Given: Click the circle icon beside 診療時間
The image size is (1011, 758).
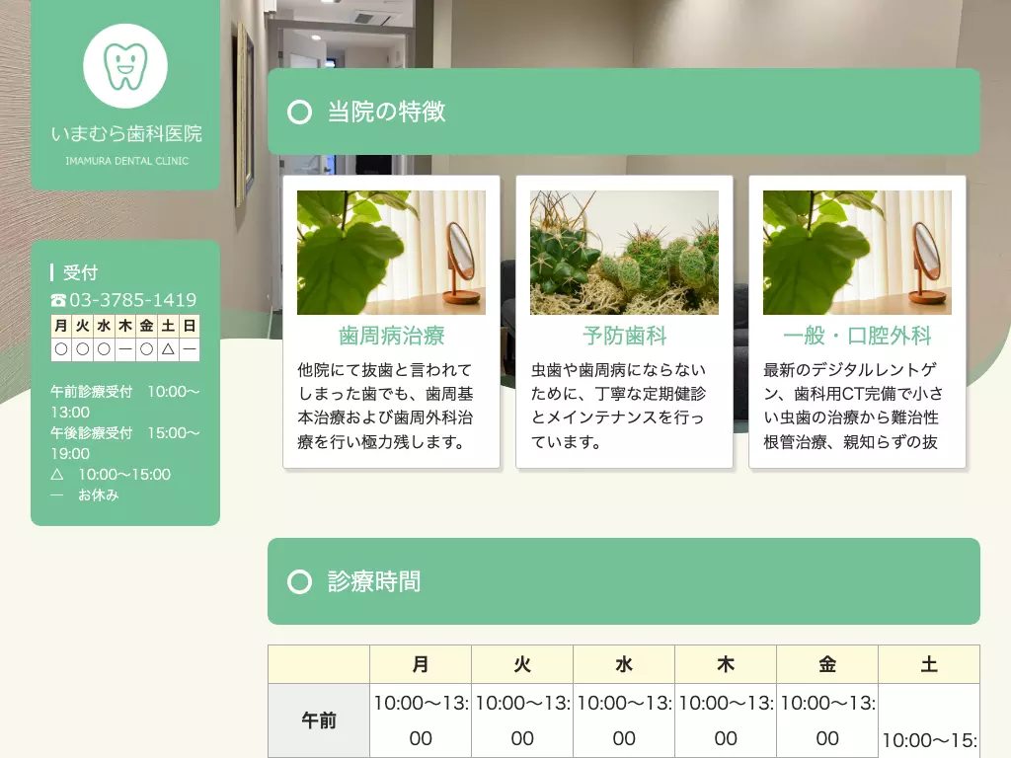Looking at the screenshot, I should point(299,581).
